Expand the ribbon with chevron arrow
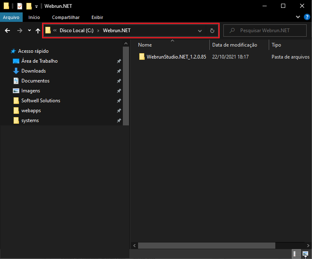The width and height of the screenshot is (312, 259). pos(298,17)
